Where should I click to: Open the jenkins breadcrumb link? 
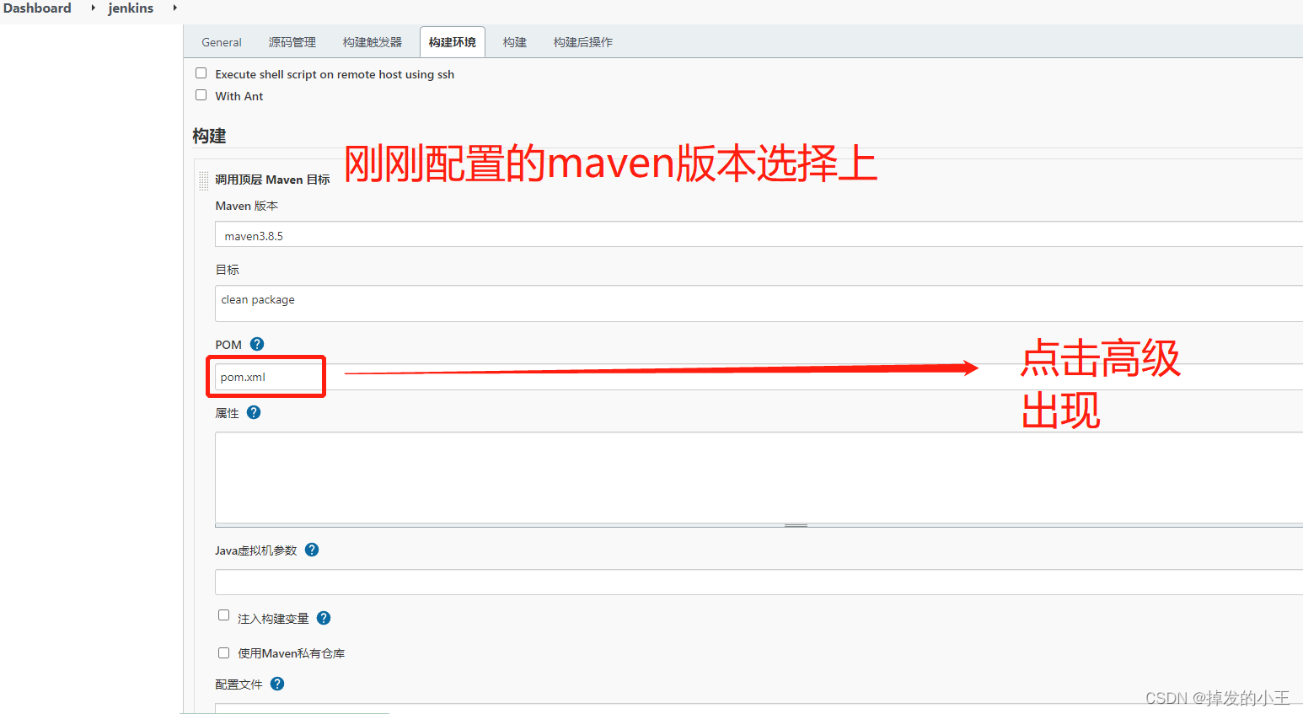click(131, 8)
